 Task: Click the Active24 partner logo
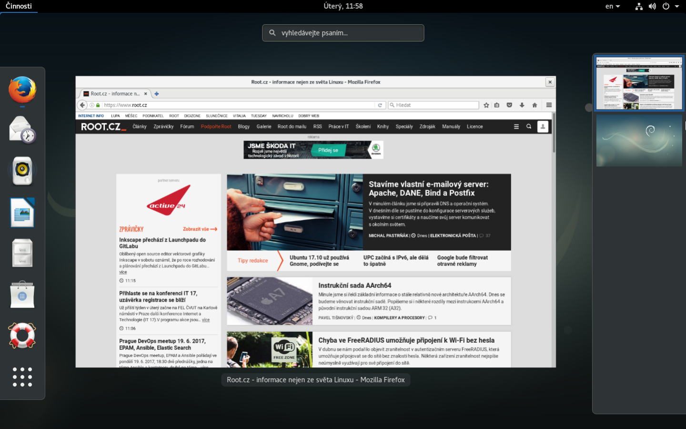coord(168,201)
